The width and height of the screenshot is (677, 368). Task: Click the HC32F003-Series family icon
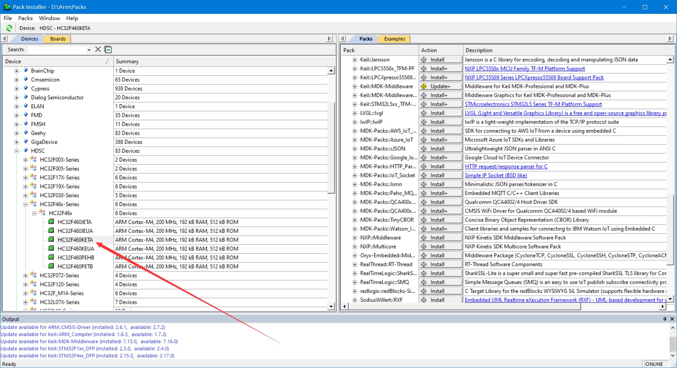pos(33,159)
